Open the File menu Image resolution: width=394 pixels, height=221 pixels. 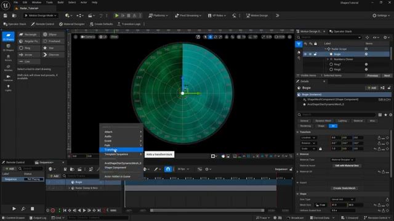pos(15,2)
